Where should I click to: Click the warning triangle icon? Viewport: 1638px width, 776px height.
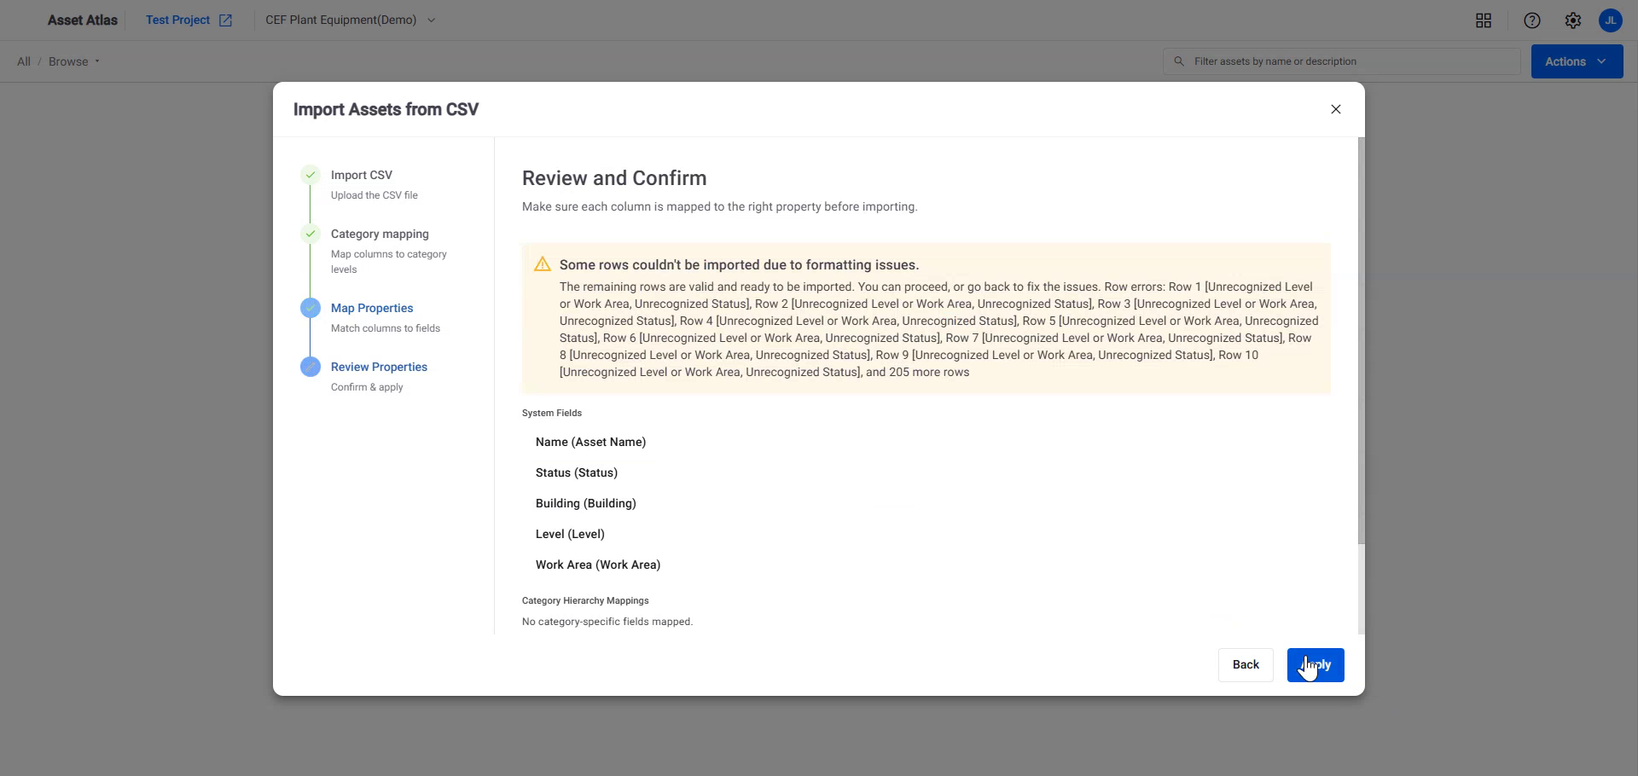(x=543, y=264)
